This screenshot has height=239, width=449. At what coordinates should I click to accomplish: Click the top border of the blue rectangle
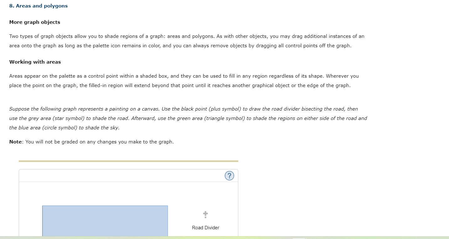pyautogui.click(x=105, y=206)
